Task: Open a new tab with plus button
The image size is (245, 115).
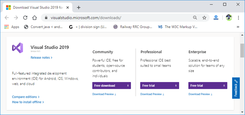Action: click(x=79, y=7)
